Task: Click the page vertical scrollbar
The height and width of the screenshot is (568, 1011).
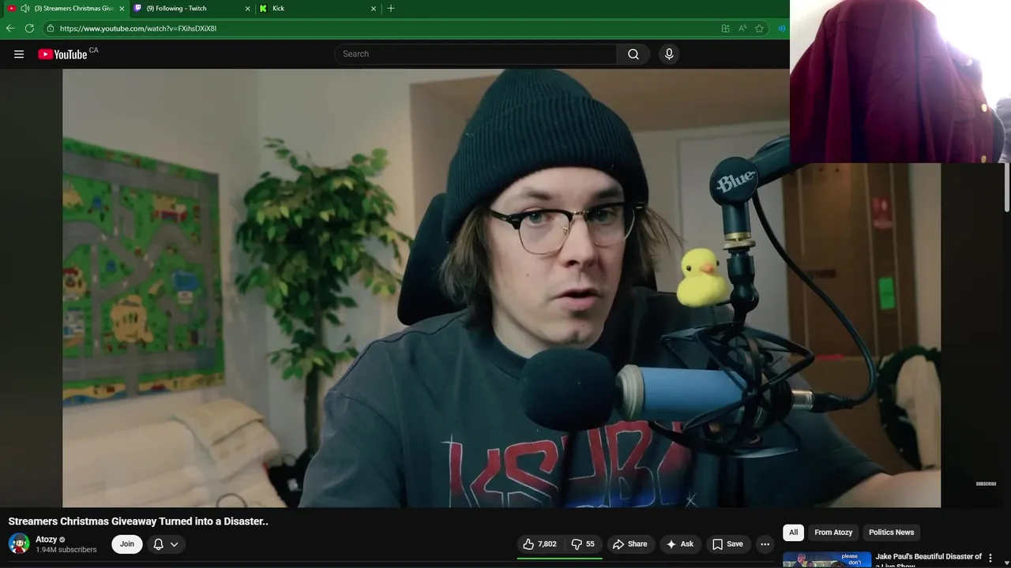Action: [x=1007, y=188]
